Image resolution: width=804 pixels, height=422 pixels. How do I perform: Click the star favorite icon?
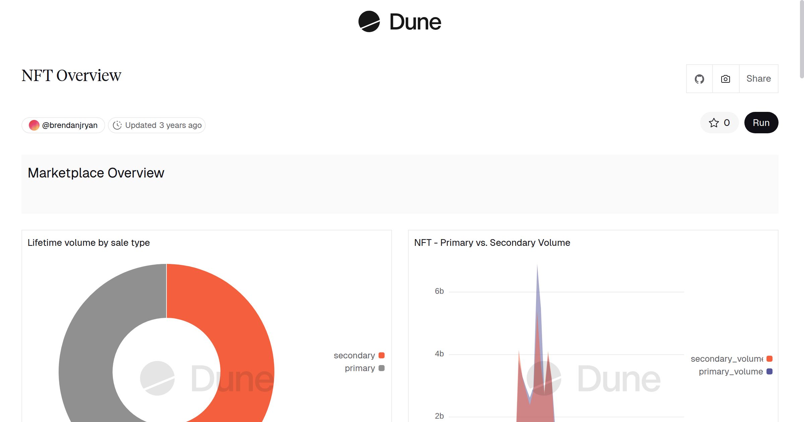pos(714,123)
